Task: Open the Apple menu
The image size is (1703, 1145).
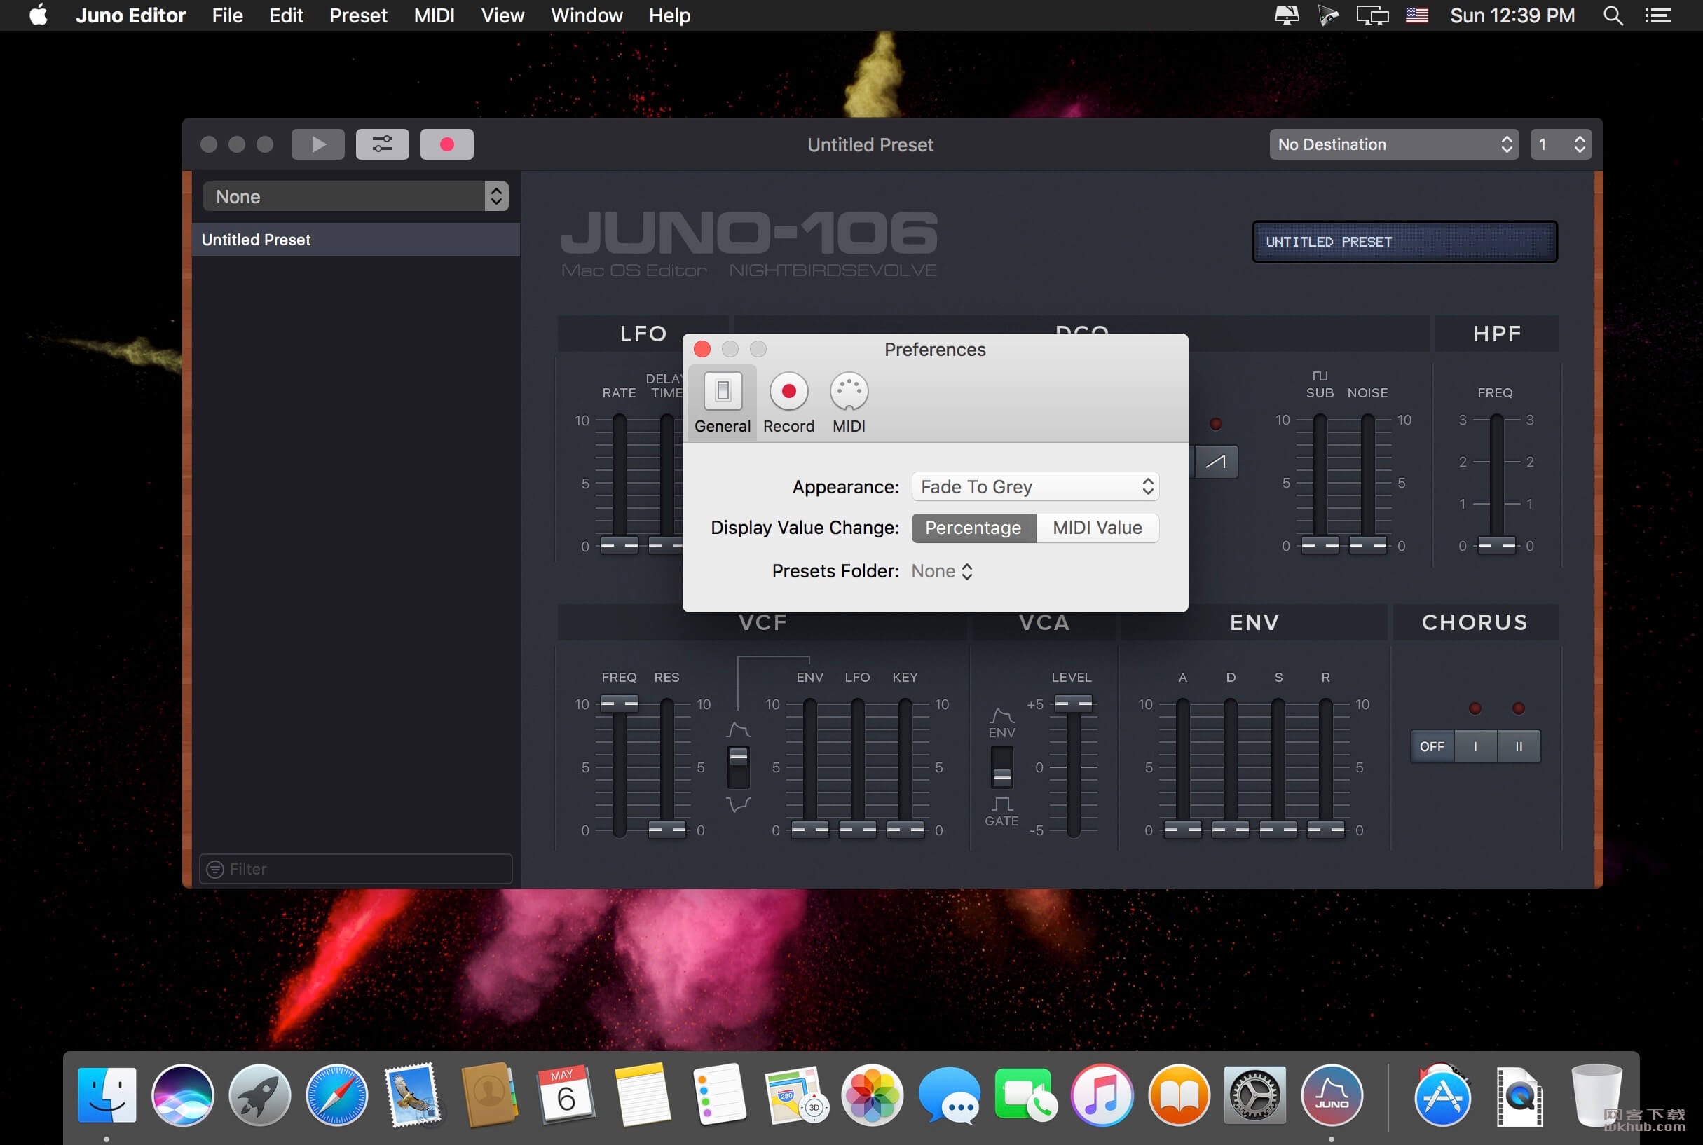Action: (38, 15)
